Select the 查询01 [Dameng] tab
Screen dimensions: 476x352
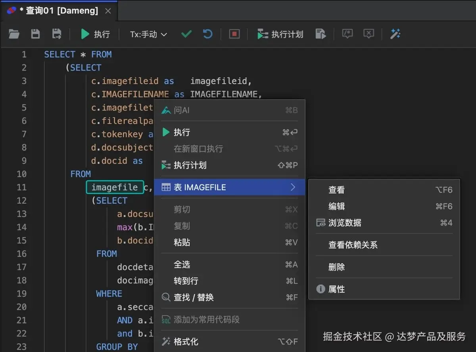(58, 11)
